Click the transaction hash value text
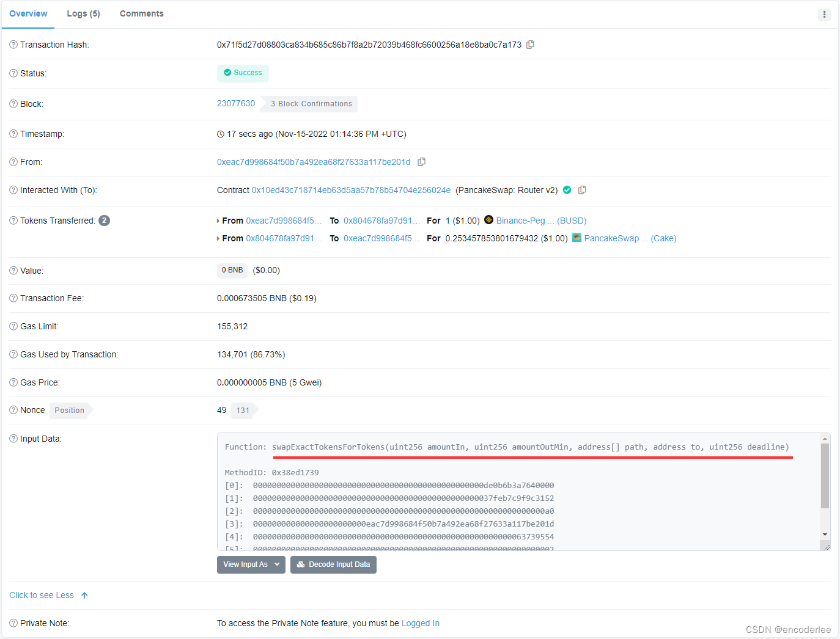Viewport: 840px width, 639px height. (x=369, y=45)
